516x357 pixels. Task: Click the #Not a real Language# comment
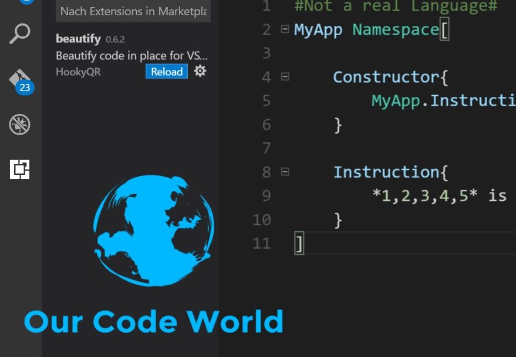(396, 6)
